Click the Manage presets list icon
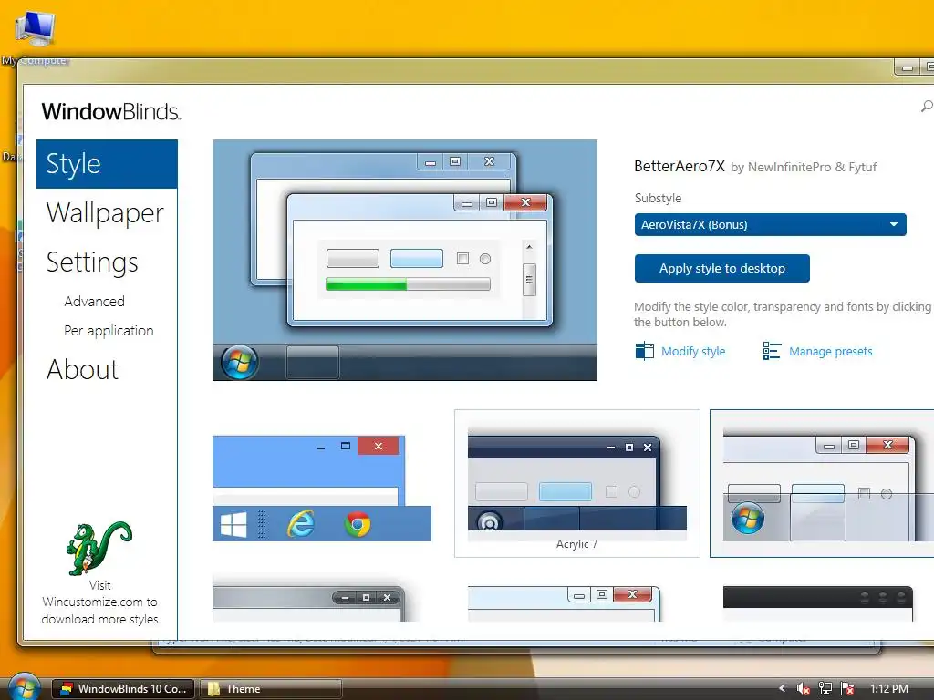Image resolution: width=934 pixels, height=700 pixels. pos(772,351)
